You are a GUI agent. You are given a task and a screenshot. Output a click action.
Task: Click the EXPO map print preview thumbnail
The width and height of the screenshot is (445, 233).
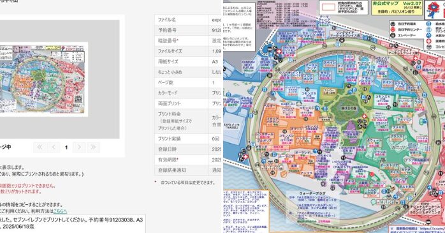(43, 79)
